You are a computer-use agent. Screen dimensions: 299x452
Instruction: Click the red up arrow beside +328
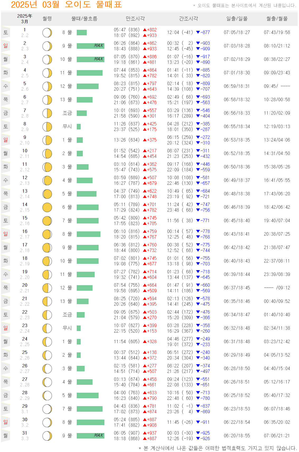coord(145,342)
